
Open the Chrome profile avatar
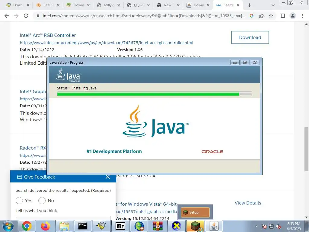point(293,16)
